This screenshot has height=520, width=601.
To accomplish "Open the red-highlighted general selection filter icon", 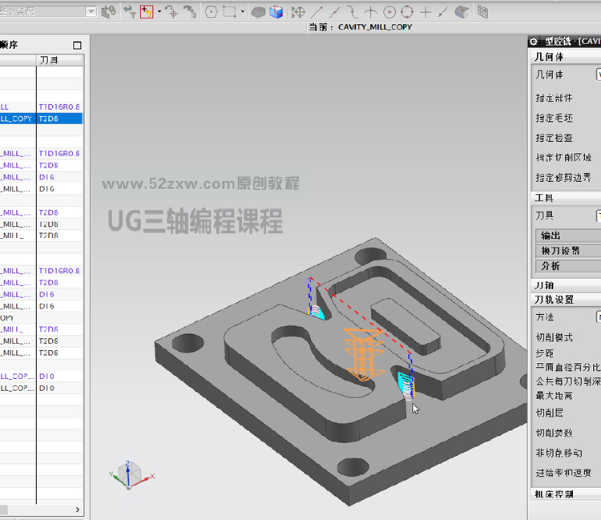I will click(x=147, y=12).
